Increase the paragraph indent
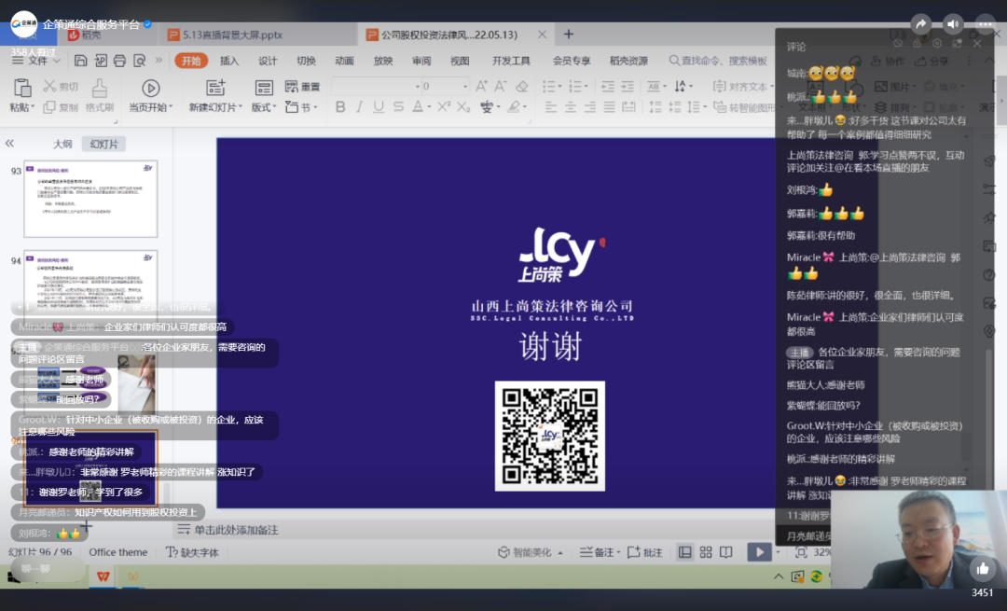This screenshot has width=1007, height=611. (628, 86)
